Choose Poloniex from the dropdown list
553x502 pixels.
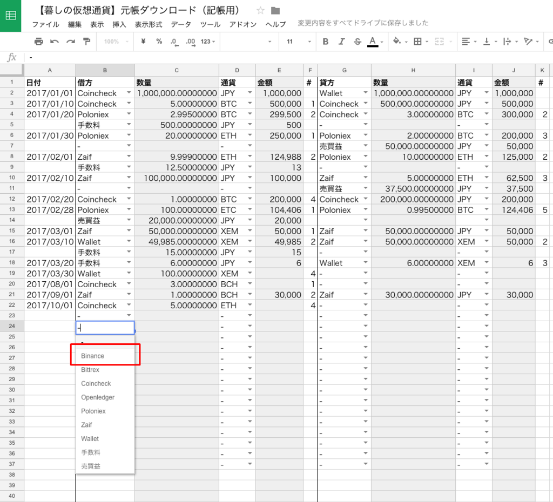coord(105,411)
